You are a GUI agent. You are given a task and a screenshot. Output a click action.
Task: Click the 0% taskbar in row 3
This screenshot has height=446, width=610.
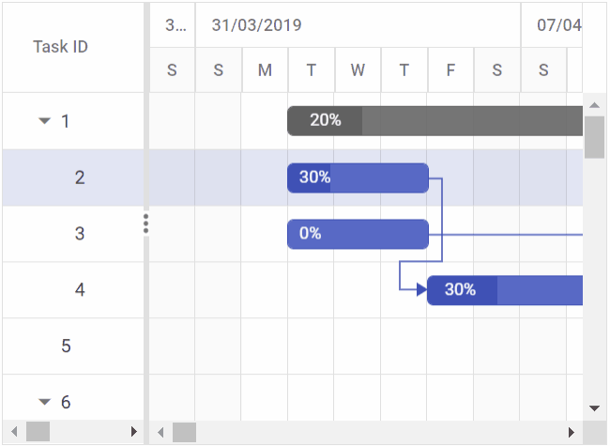point(358,234)
